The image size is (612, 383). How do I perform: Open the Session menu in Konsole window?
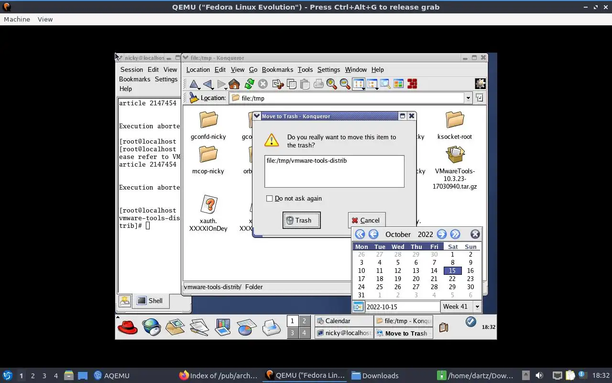point(131,69)
